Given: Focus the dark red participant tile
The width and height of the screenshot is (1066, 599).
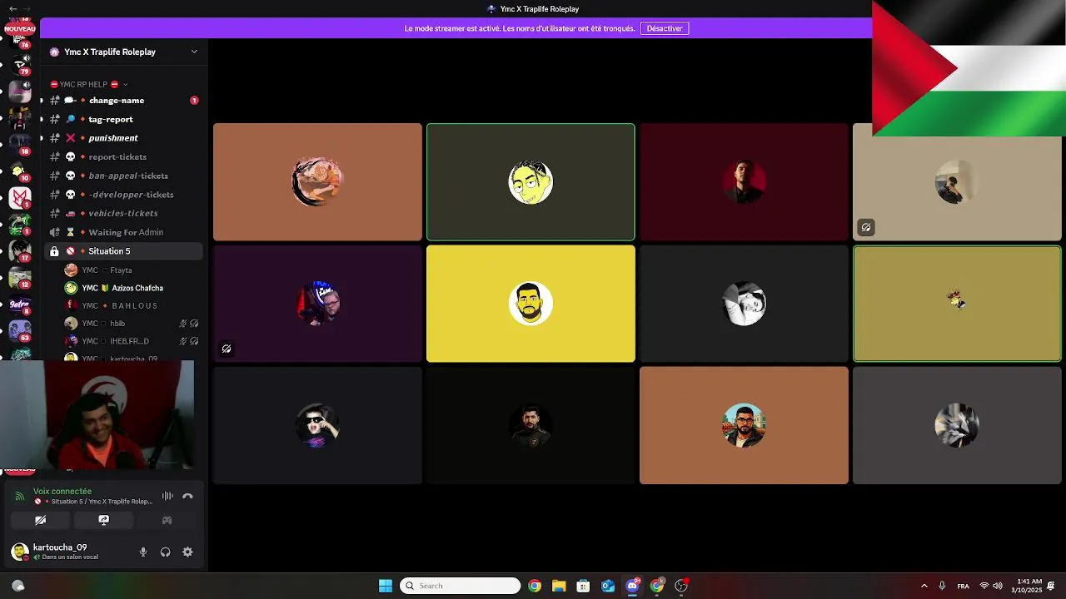Looking at the screenshot, I should pos(744,181).
